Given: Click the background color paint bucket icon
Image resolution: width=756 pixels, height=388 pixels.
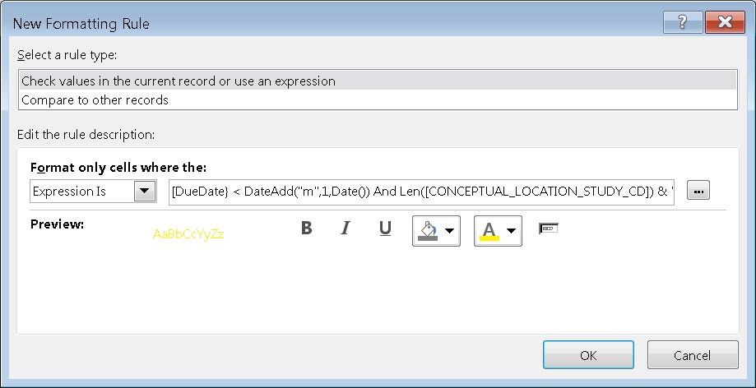Looking at the screenshot, I should tap(428, 231).
